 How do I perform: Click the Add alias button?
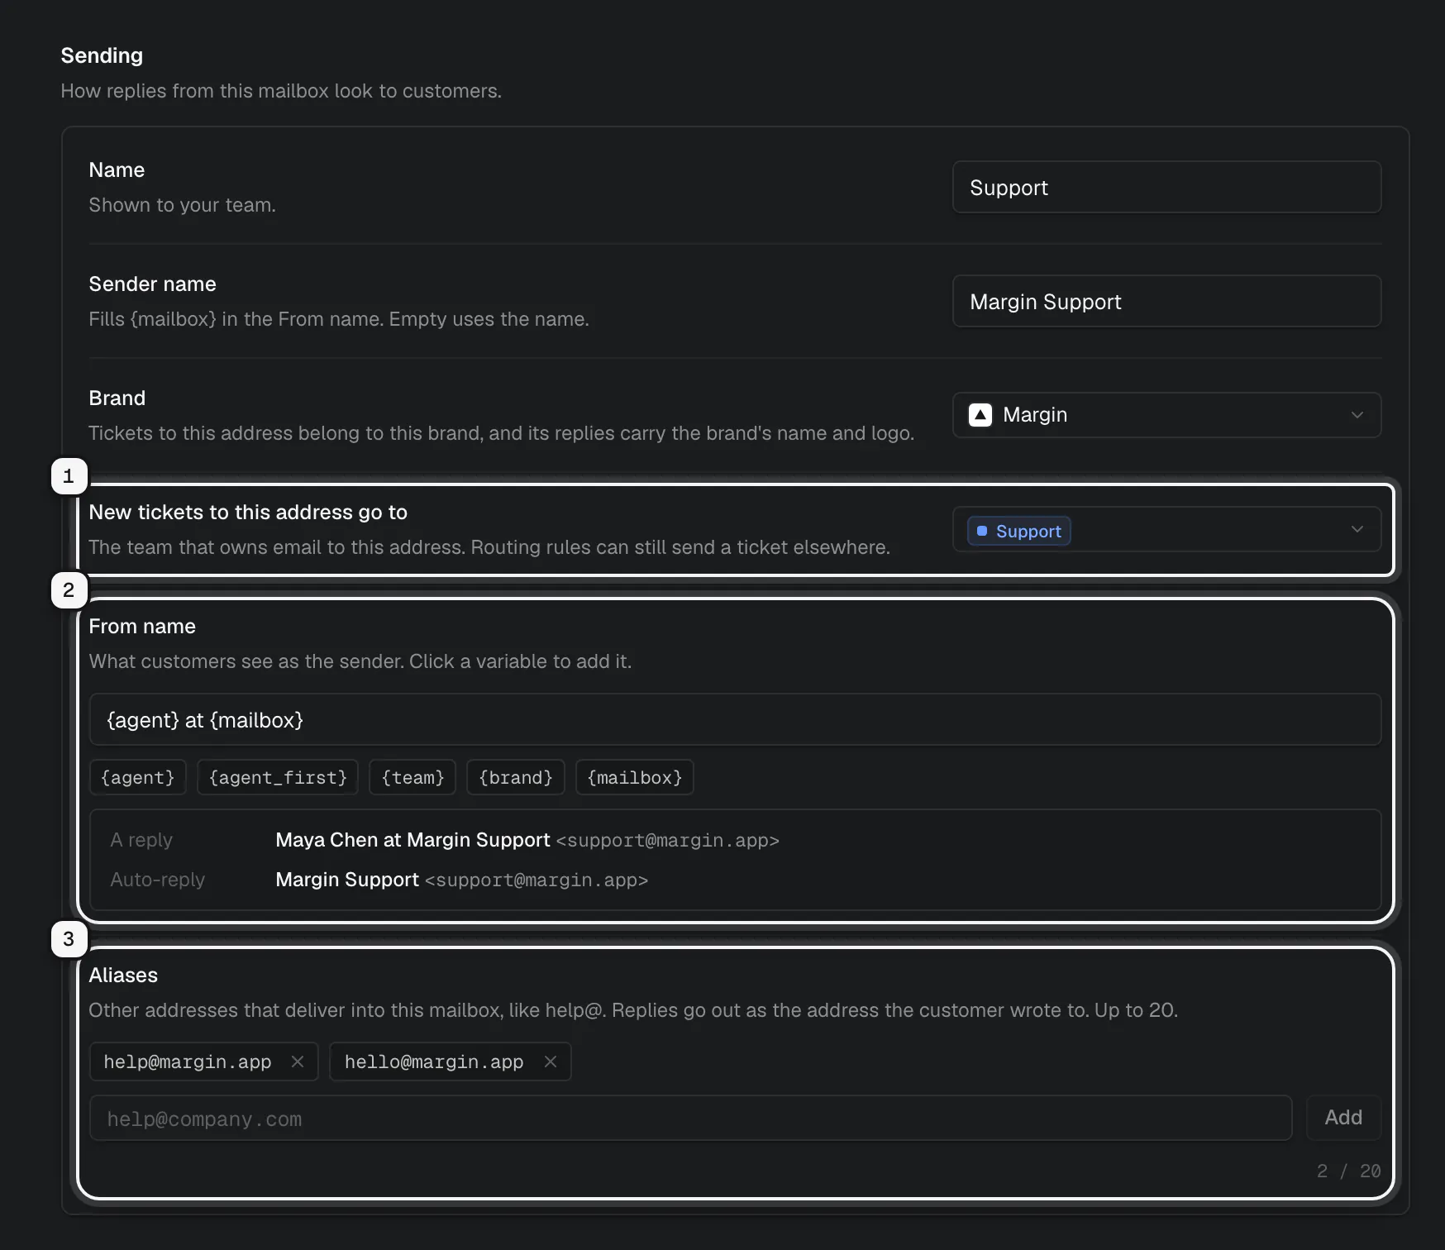1343,1118
